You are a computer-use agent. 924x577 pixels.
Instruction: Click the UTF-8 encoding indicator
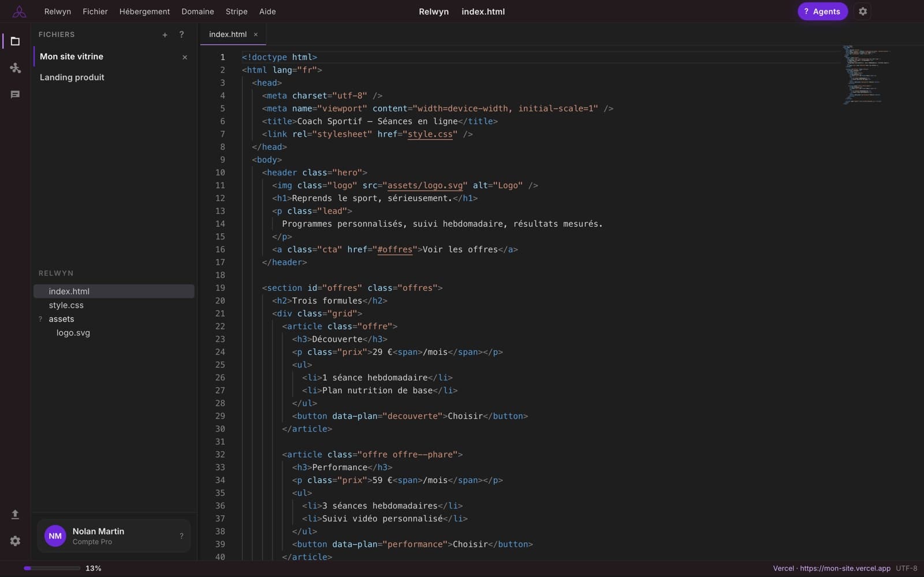point(907,568)
